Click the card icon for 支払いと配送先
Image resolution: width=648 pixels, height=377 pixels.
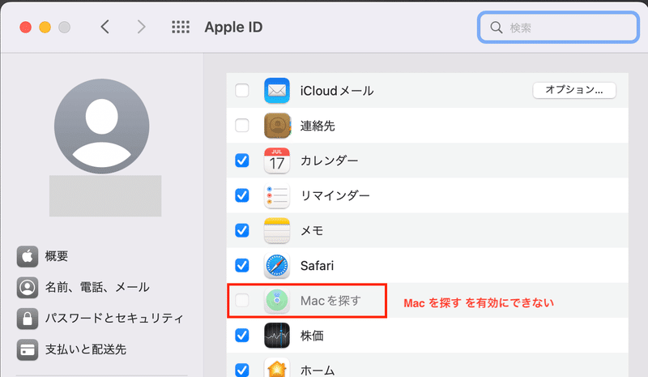pyautogui.click(x=28, y=349)
